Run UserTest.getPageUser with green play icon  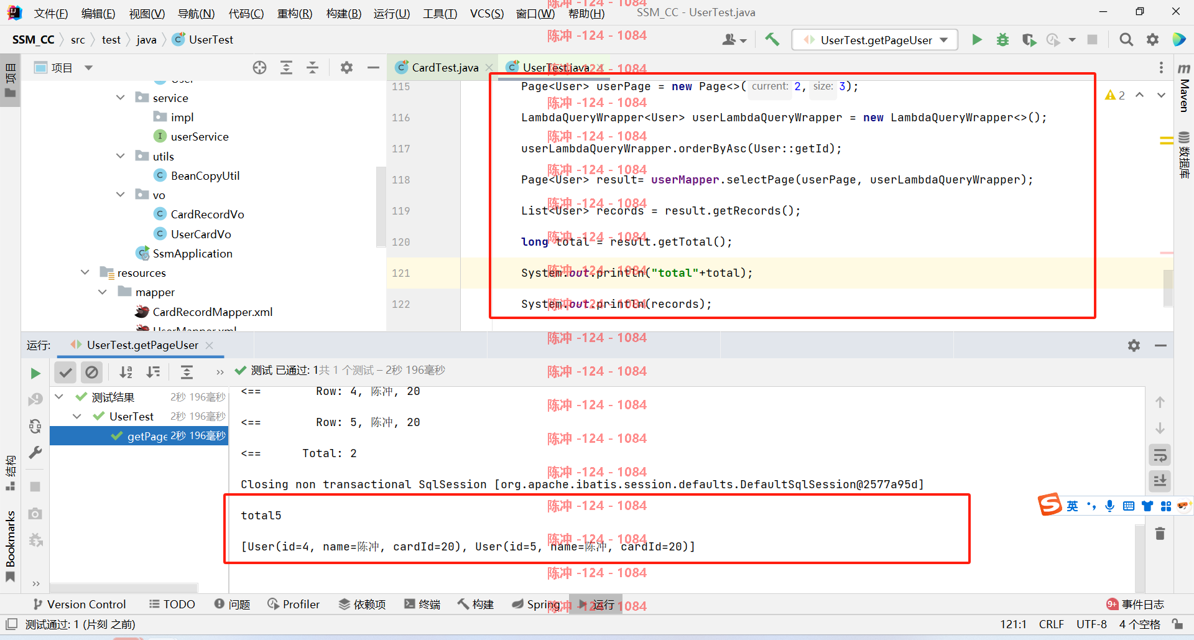(977, 40)
